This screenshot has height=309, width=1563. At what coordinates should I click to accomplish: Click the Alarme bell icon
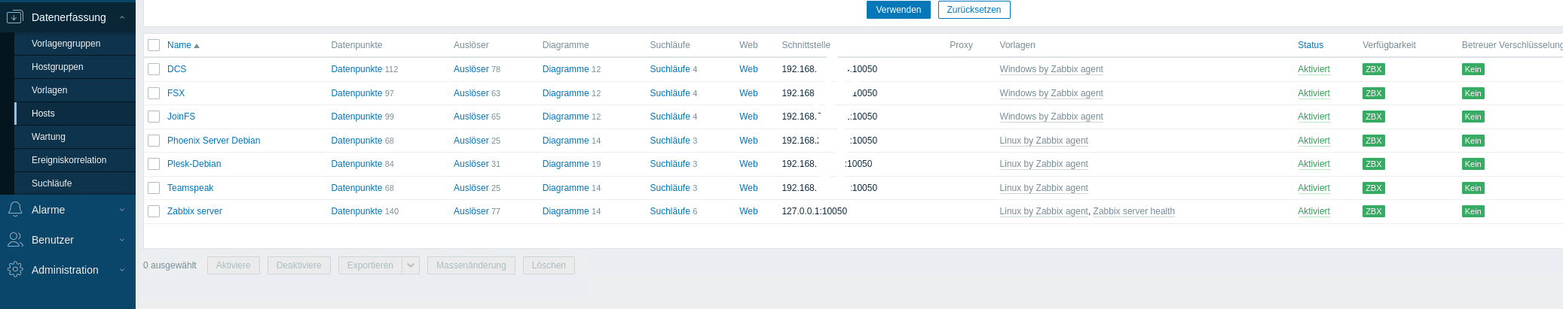(14, 210)
